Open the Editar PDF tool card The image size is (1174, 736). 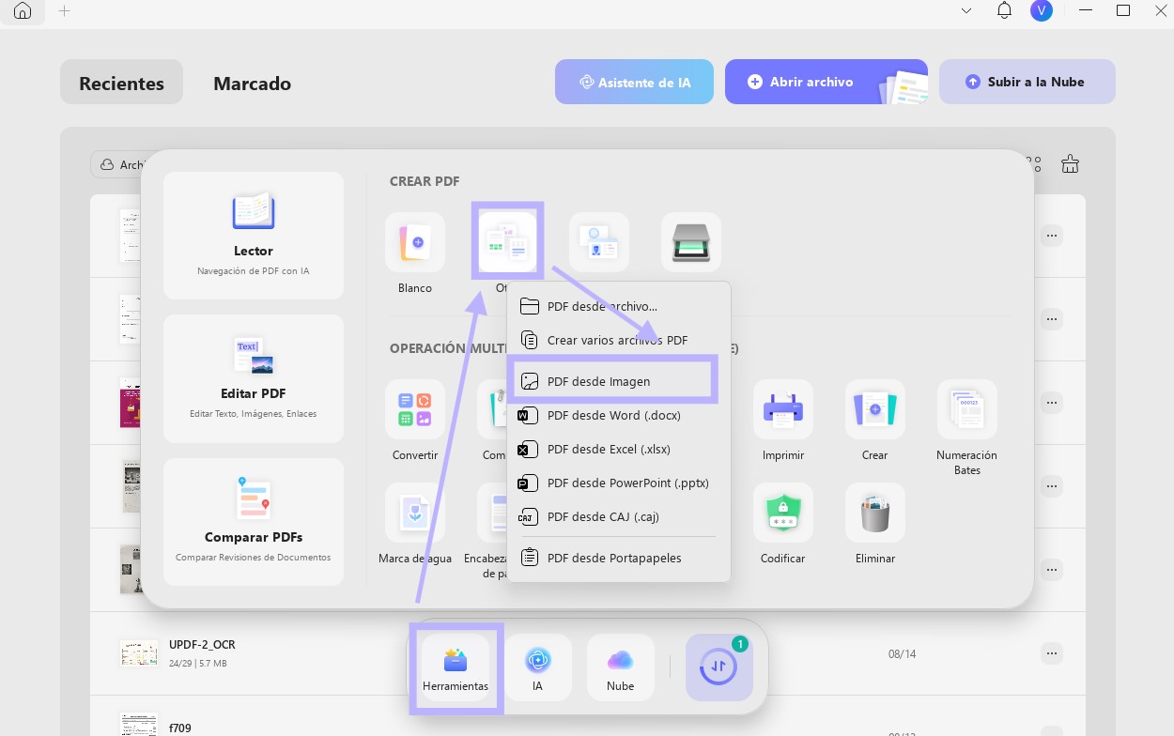pyautogui.click(x=254, y=378)
